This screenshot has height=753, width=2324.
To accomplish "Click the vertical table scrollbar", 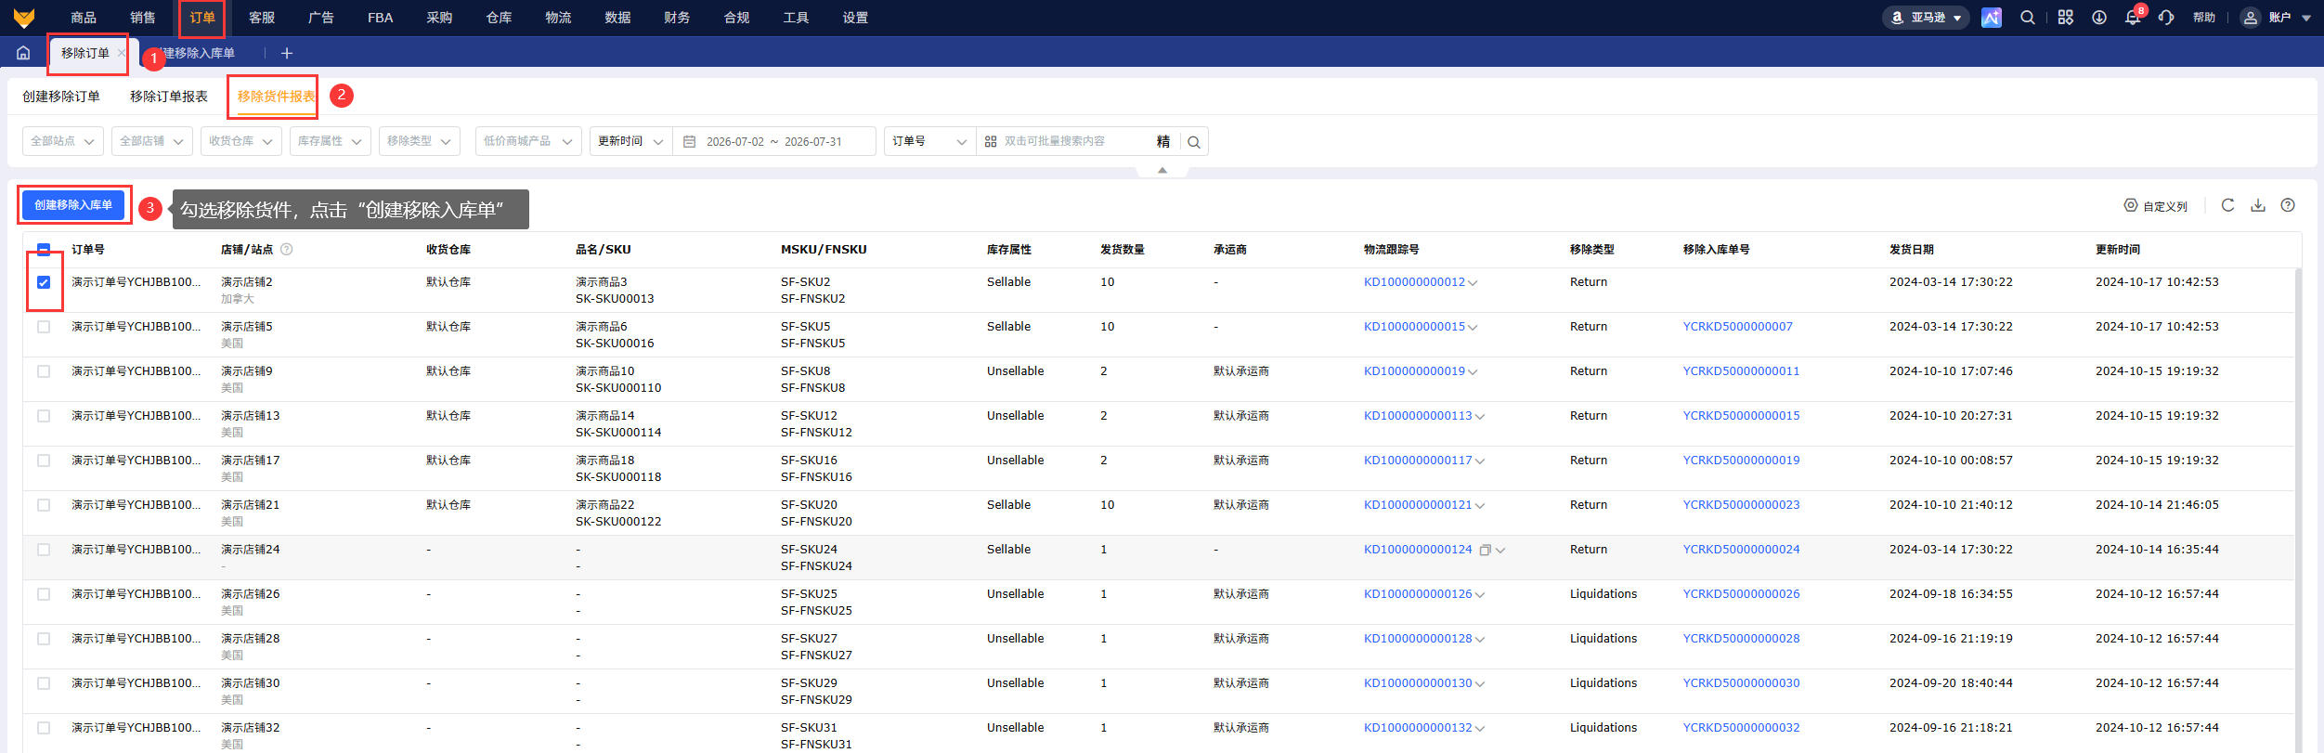I will (2298, 511).
